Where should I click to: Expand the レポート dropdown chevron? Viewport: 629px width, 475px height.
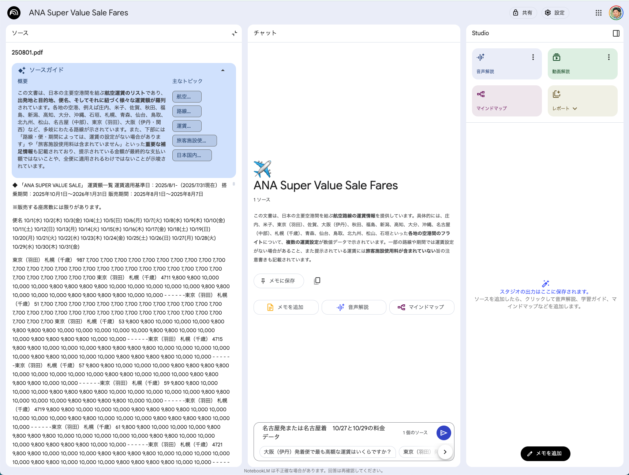tap(575, 108)
